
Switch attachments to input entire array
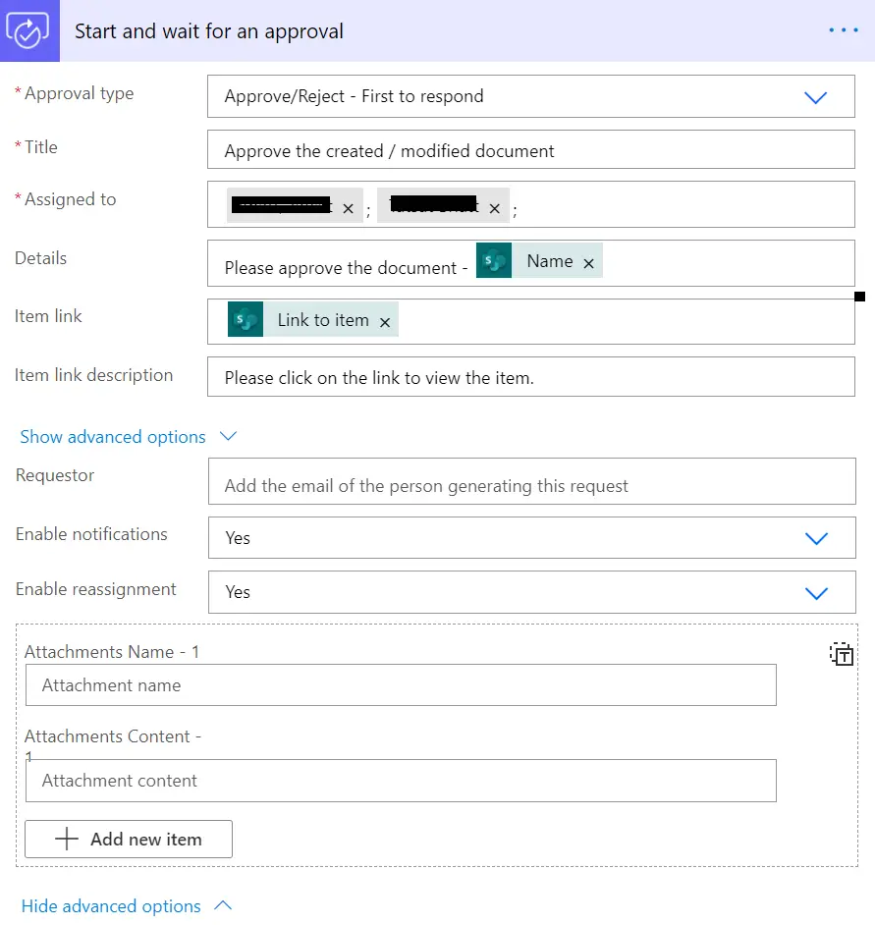[x=843, y=655]
